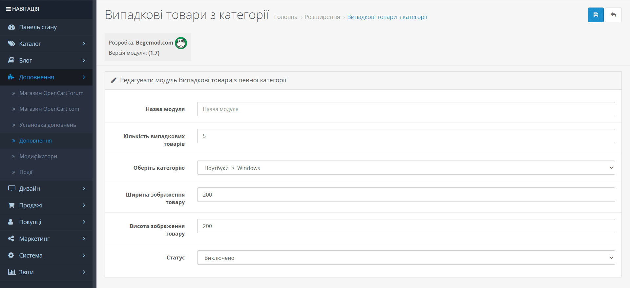Click the Маркетинг share icon
630x288 pixels.
pos(11,239)
